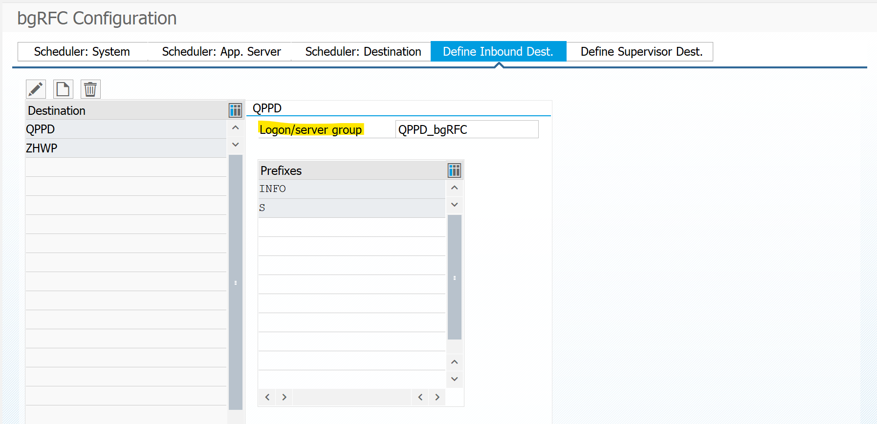Screen dimensions: 877x424
Task: Open Destination table column settings icon
Action: (235, 110)
